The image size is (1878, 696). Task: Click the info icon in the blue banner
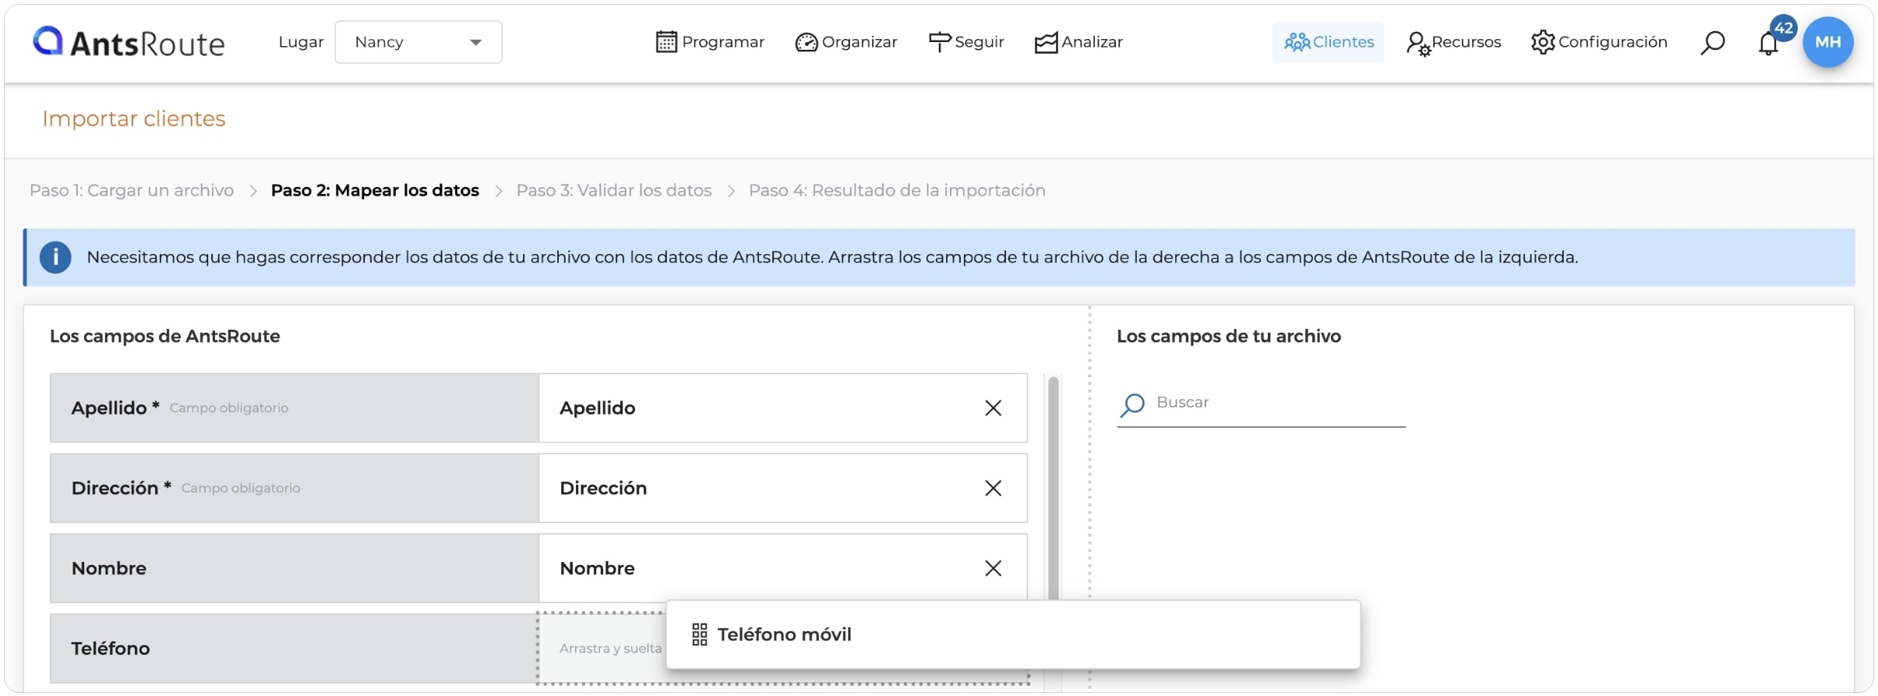55,257
